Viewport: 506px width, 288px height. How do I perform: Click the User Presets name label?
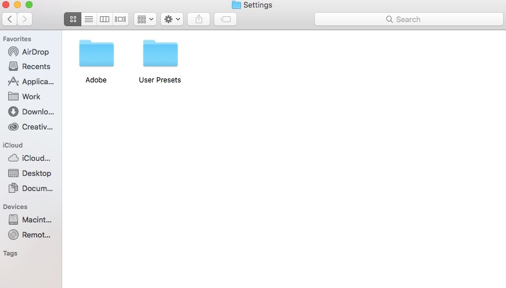160,80
